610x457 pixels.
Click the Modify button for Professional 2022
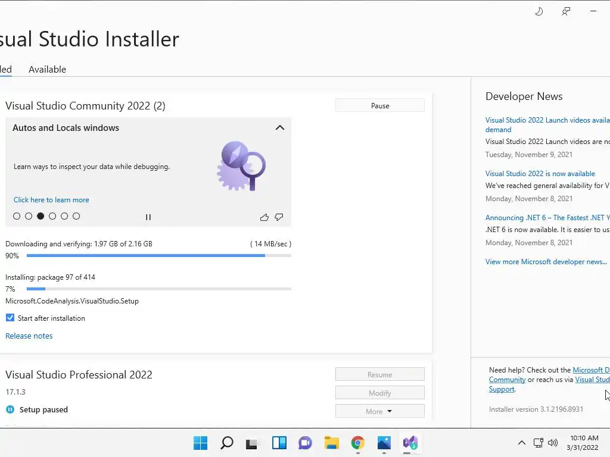tap(380, 393)
